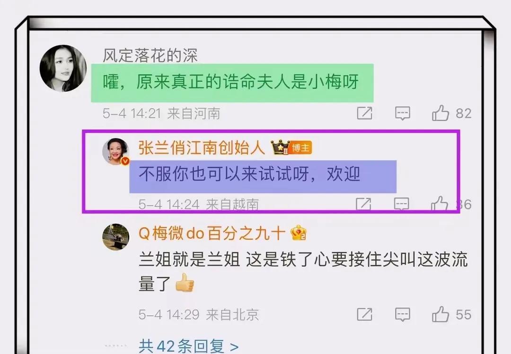Viewport: 511px width, 354px height.
Task: Share 张兰's reply posted from 越南
Action: coord(363,204)
